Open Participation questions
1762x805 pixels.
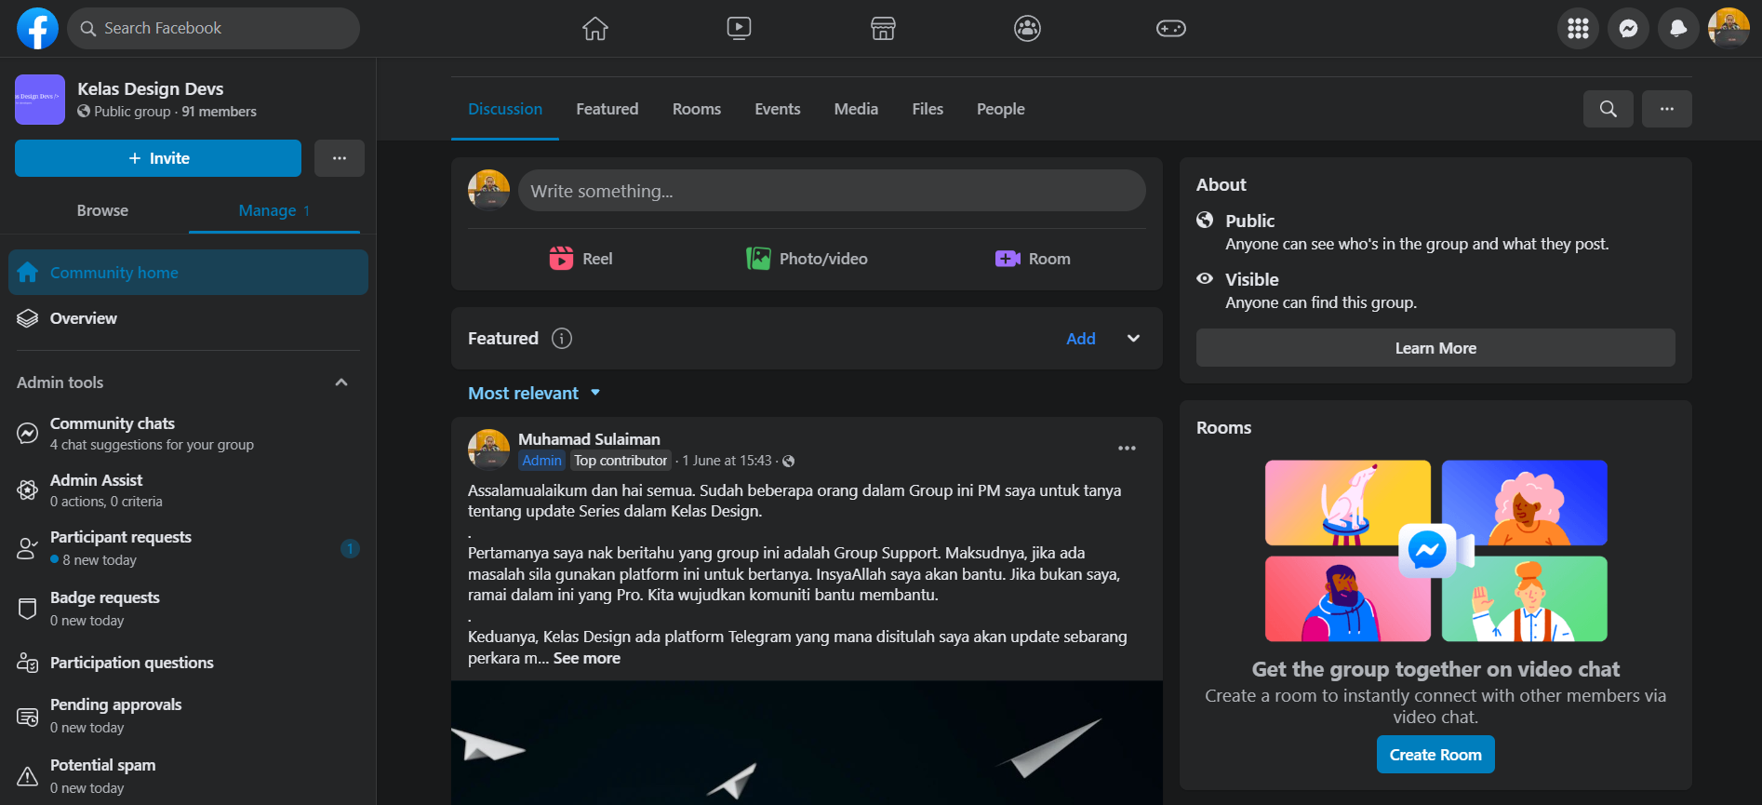187,663
